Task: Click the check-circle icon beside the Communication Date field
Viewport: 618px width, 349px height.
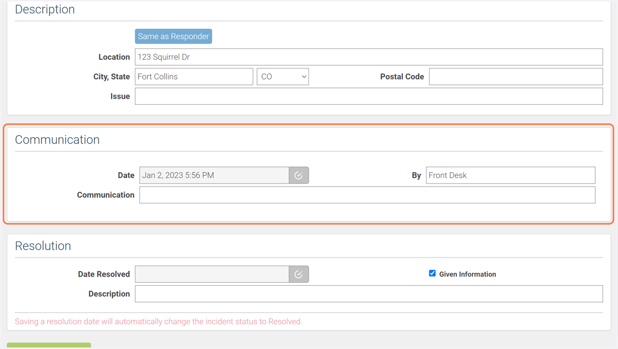Action: pyautogui.click(x=299, y=175)
